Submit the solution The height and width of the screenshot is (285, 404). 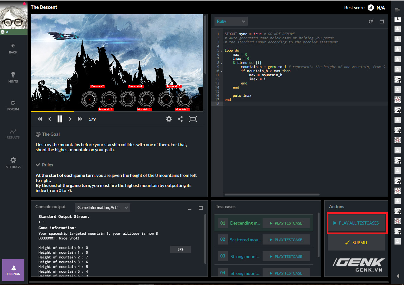[356, 243]
